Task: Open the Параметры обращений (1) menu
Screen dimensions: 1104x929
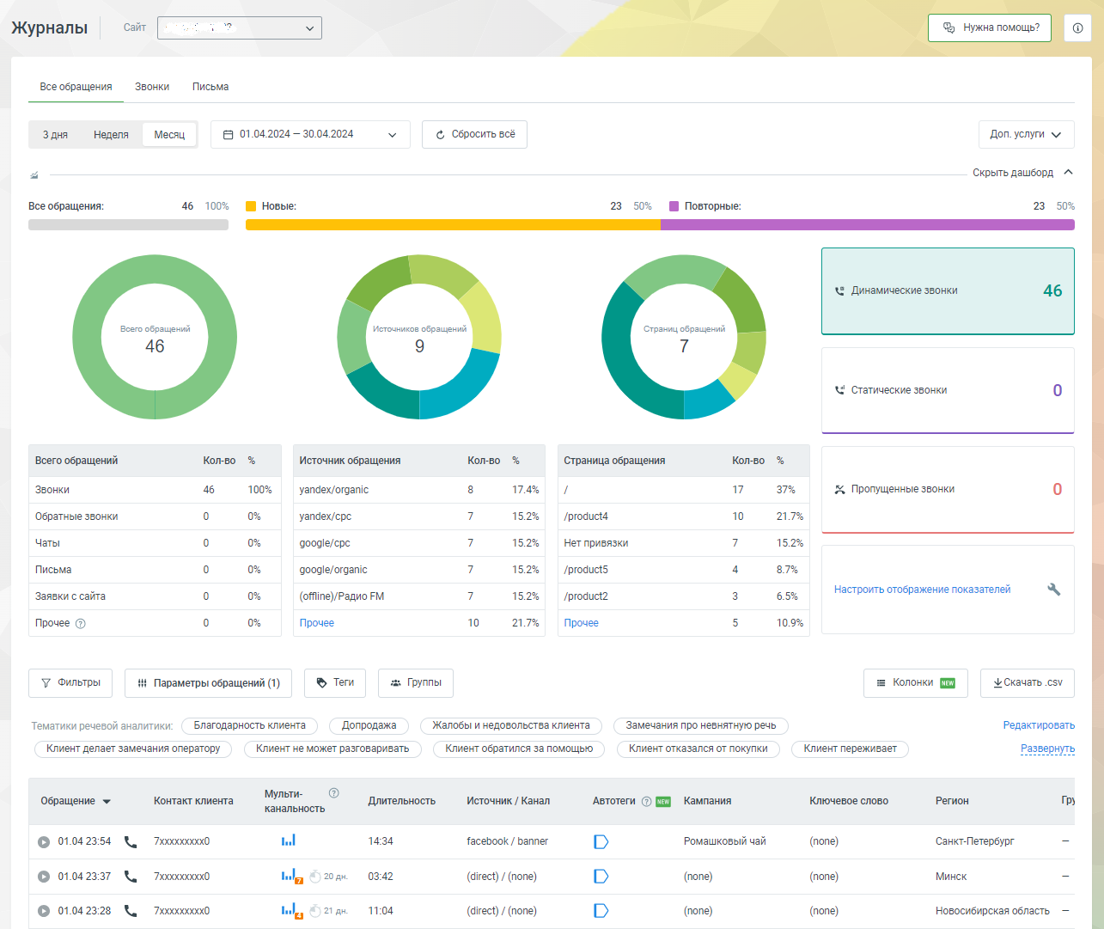Action: click(x=208, y=683)
